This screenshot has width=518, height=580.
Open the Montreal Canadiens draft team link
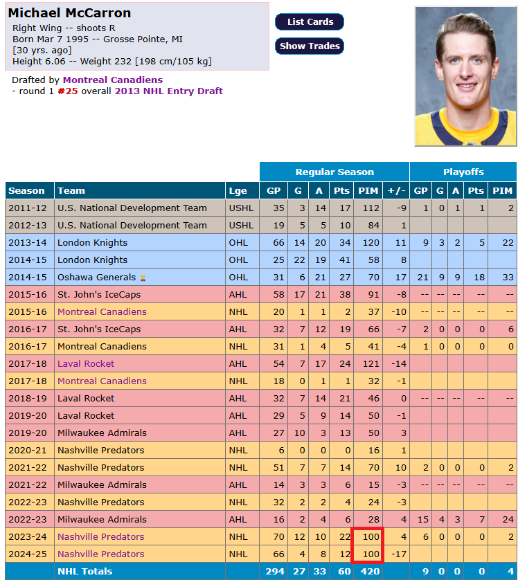tap(113, 80)
